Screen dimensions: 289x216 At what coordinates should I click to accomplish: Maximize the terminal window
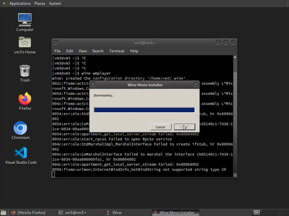click(x=226, y=42)
